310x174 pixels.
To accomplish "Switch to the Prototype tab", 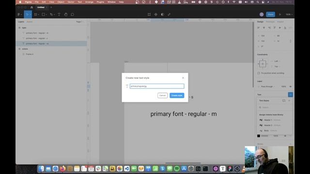I will click(x=270, y=22).
